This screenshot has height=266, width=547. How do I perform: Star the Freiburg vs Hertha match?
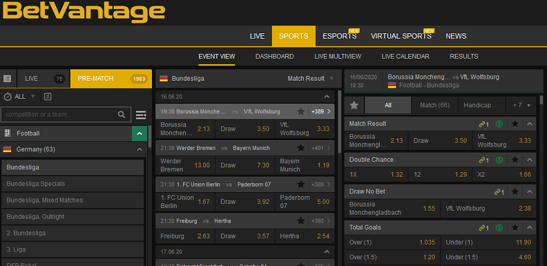pyautogui.click(x=300, y=221)
